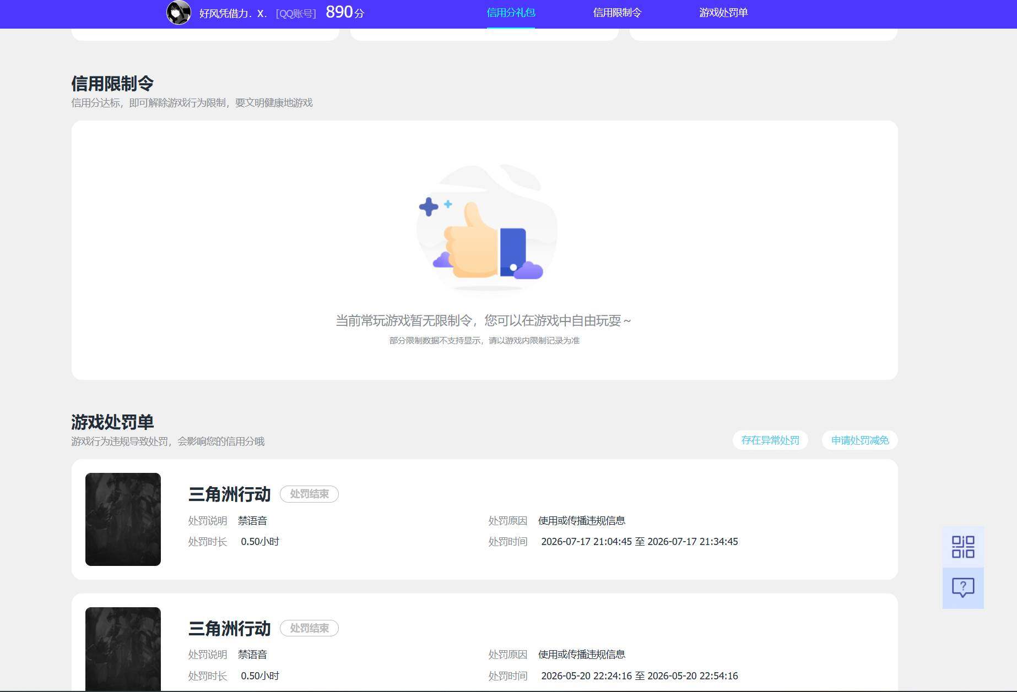Click the username 好风凭借力. X.

233,13
